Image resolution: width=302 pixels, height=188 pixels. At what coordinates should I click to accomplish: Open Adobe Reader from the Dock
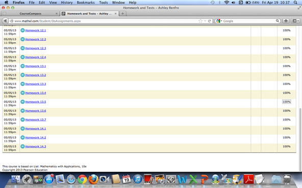[248, 179]
